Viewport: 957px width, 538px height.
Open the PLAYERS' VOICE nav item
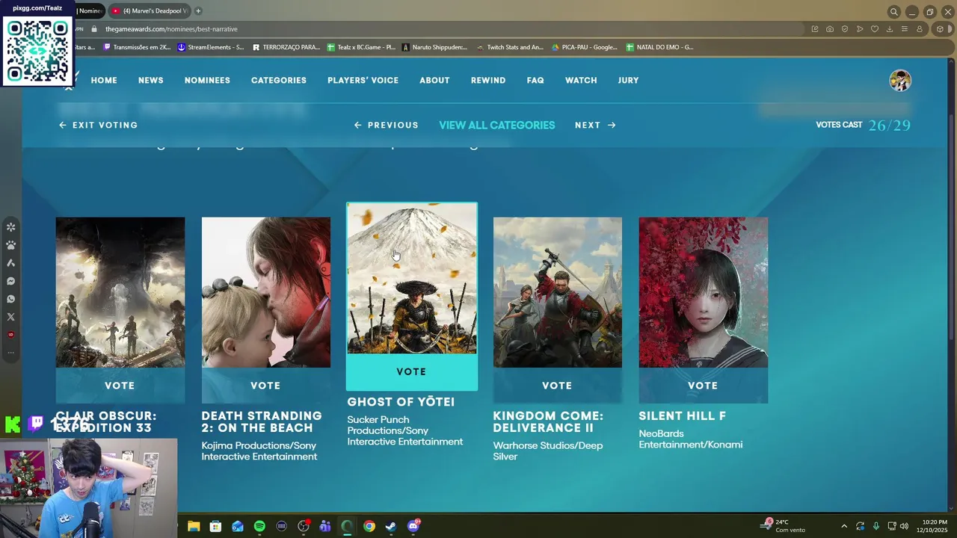363,81
